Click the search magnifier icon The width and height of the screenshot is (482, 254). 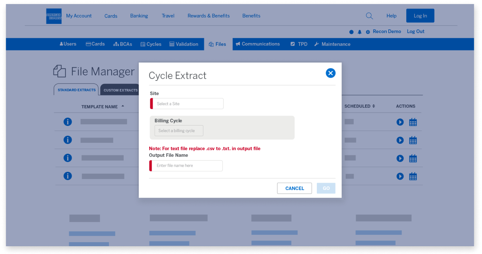click(369, 16)
